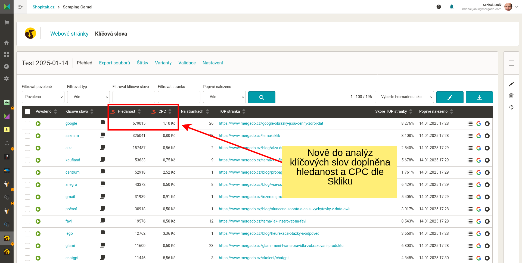The height and width of the screenshot is (263, 522).
Task: Open Google search icon for seznam row
Action: pyautogui.click(x=478, y=136)
